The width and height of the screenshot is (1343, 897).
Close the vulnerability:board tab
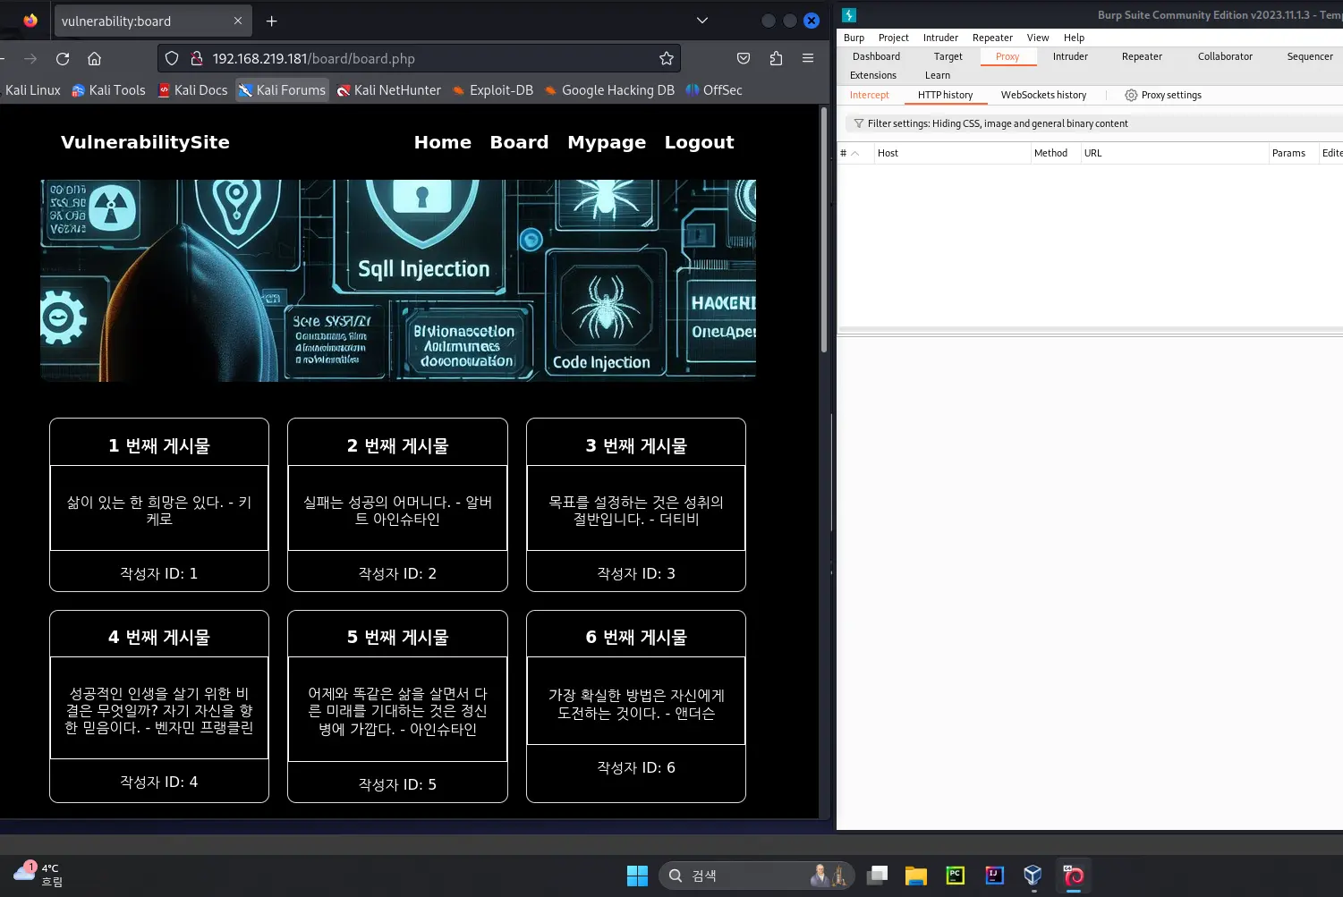237,21
